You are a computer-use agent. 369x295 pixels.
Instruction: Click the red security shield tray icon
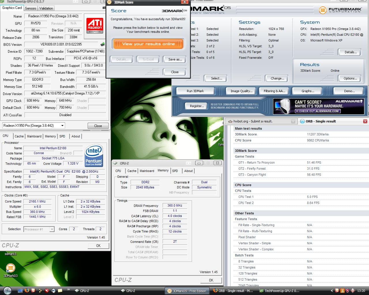tap(348, 291)
